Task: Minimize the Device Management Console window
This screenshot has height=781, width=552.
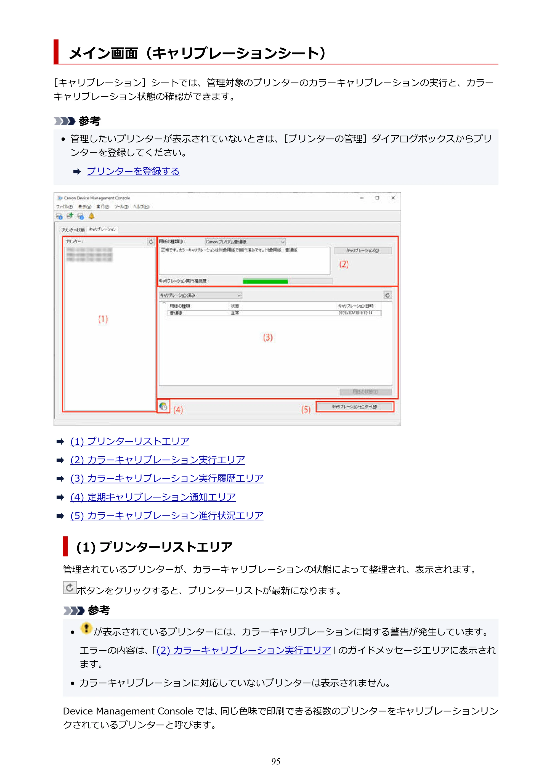Action: (361, 198)
